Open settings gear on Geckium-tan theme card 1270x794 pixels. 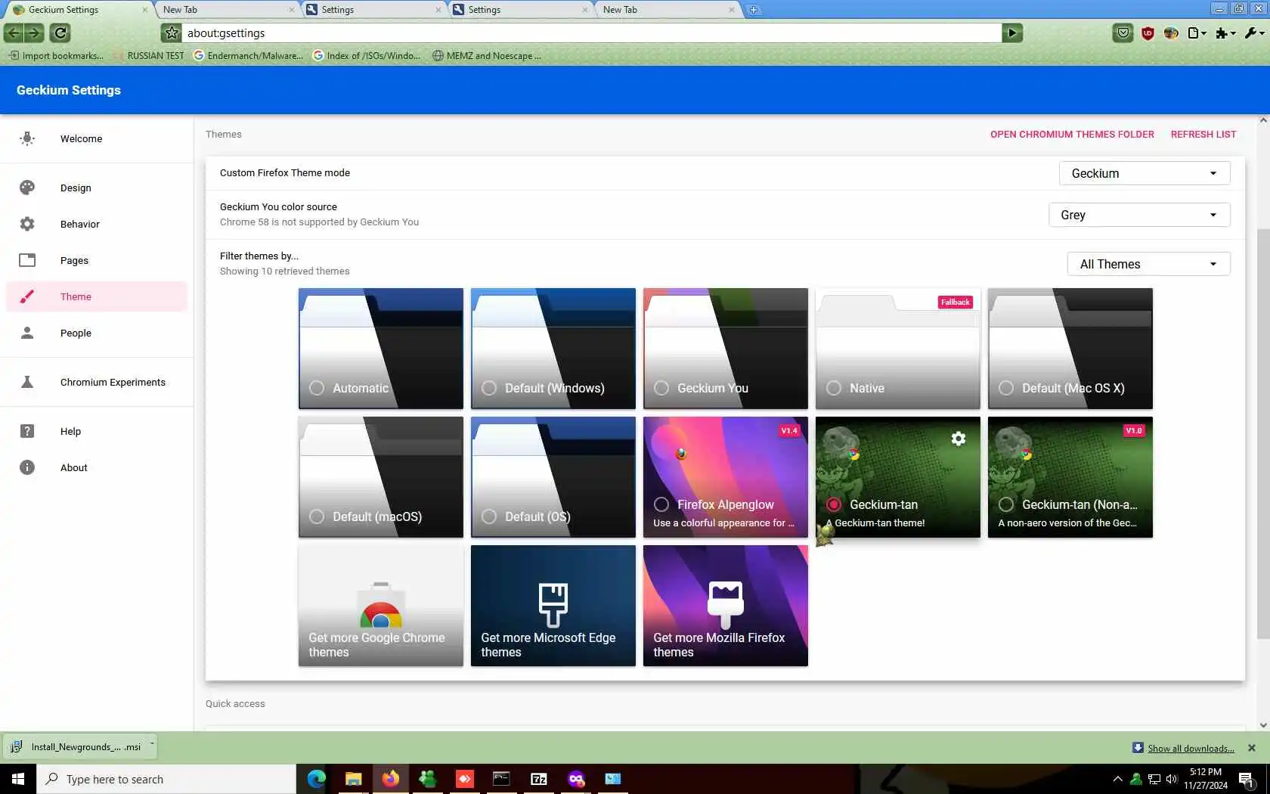click(x=958, y=439)
